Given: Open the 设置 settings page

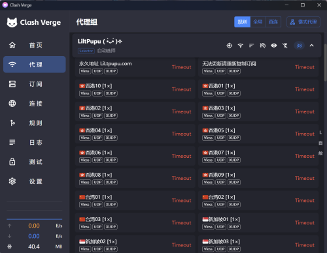Looking at the screenshot, I should [x=35, y=181].
